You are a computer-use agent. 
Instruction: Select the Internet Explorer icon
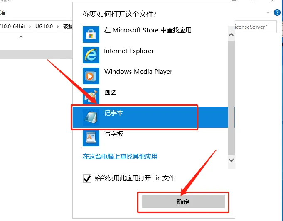[91, 55]
